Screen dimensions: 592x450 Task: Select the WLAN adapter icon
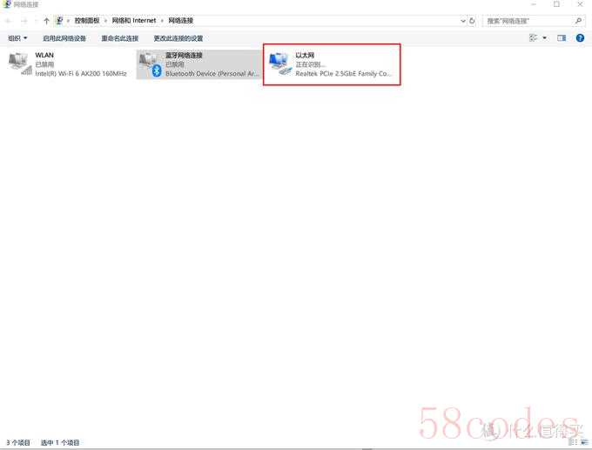tap(20, 64)
